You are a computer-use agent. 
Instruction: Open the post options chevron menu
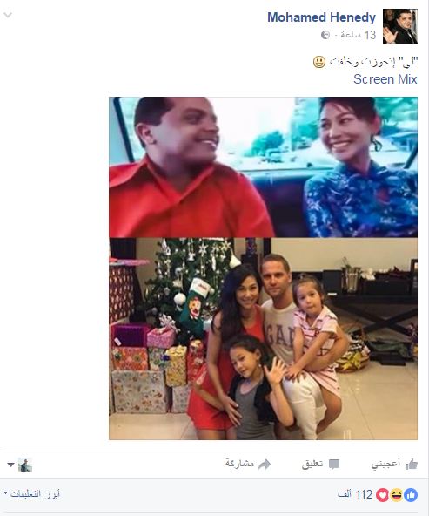[8, 15]
